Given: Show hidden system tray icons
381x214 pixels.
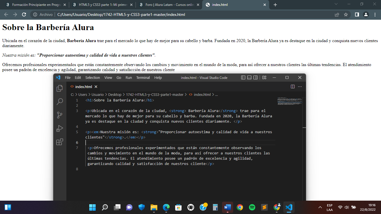Looking at the screenshot, I should [x=320, y=207].
